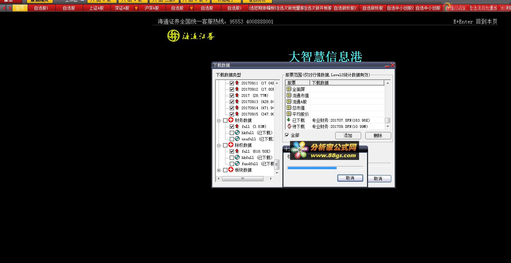Viewport: 511px width, 263px height.
Task: Switch to the 深证A股 tab
Action: point(122,8)
